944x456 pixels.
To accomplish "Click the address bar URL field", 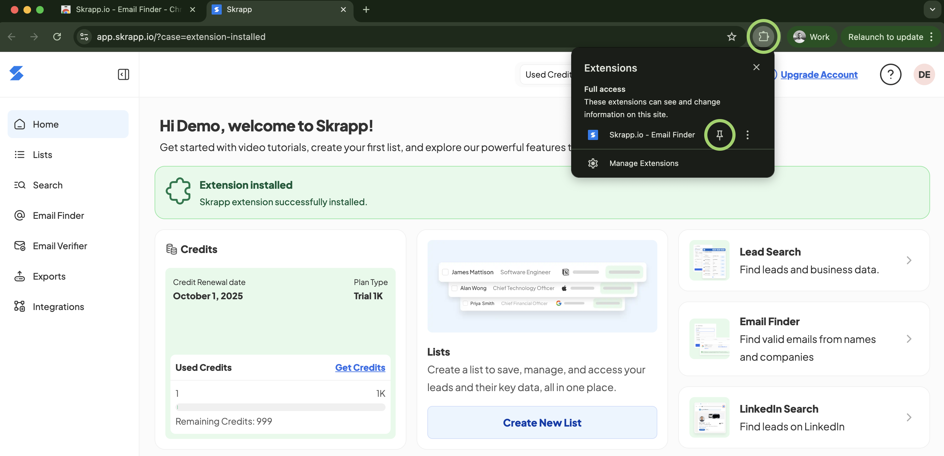I will tap(403, 37).
